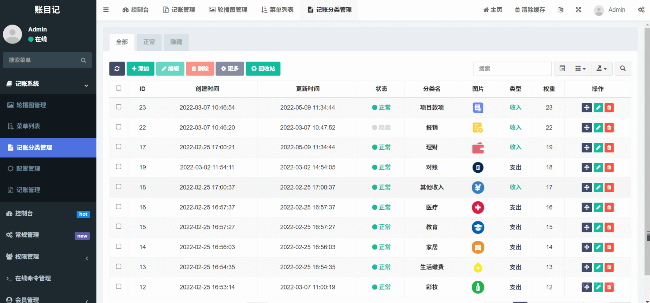Select the 隐藏 filter tab
The width and height of the screenshot is (650, 303).
pos(176,42)
